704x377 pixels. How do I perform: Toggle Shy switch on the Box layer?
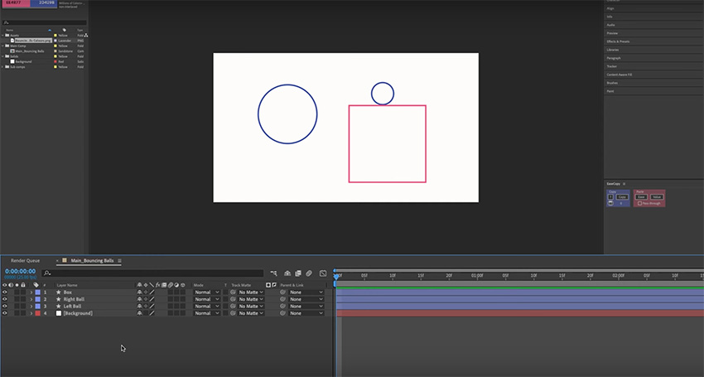click(140, 292)
